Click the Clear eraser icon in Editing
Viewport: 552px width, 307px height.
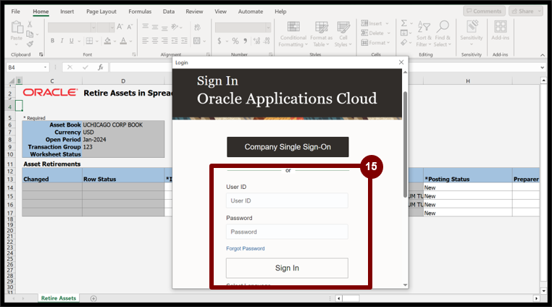pos(403,43)
